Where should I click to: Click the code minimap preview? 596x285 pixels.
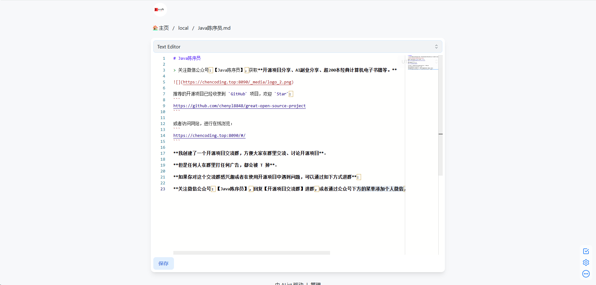pyautogui.click(x=422, y=62)
